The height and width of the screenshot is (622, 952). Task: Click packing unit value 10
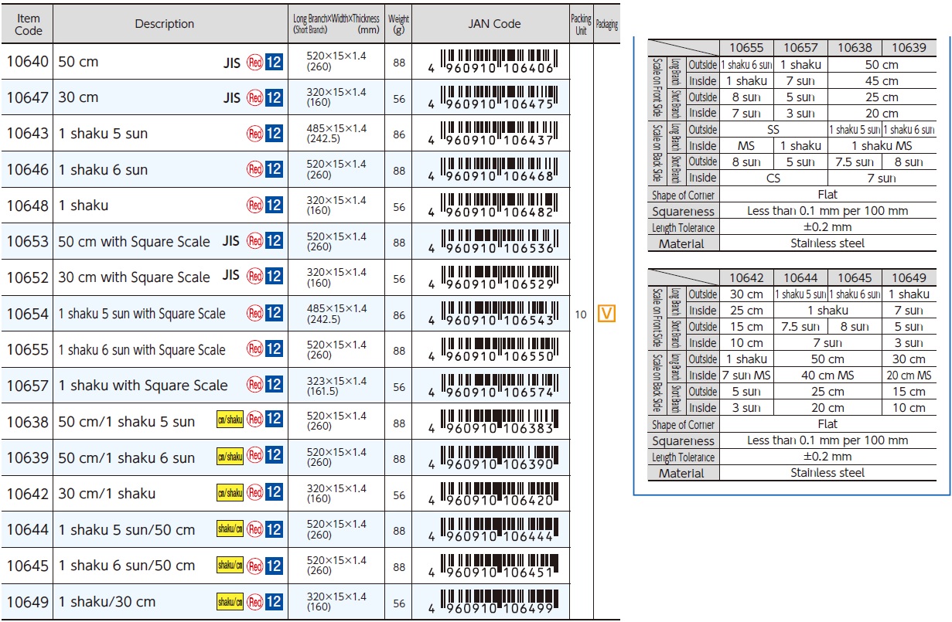click(581, 314)
